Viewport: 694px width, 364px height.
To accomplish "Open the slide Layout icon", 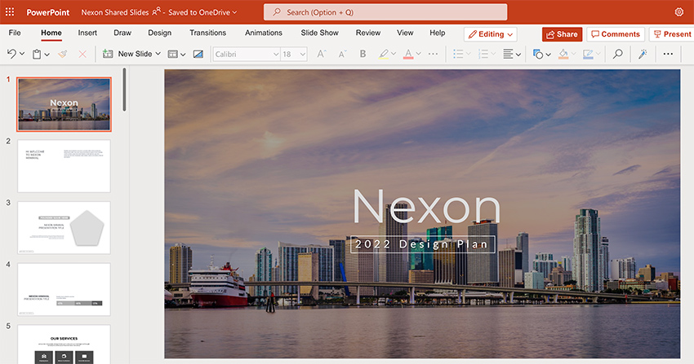I will pyautogui.click(x=172, y=54).
